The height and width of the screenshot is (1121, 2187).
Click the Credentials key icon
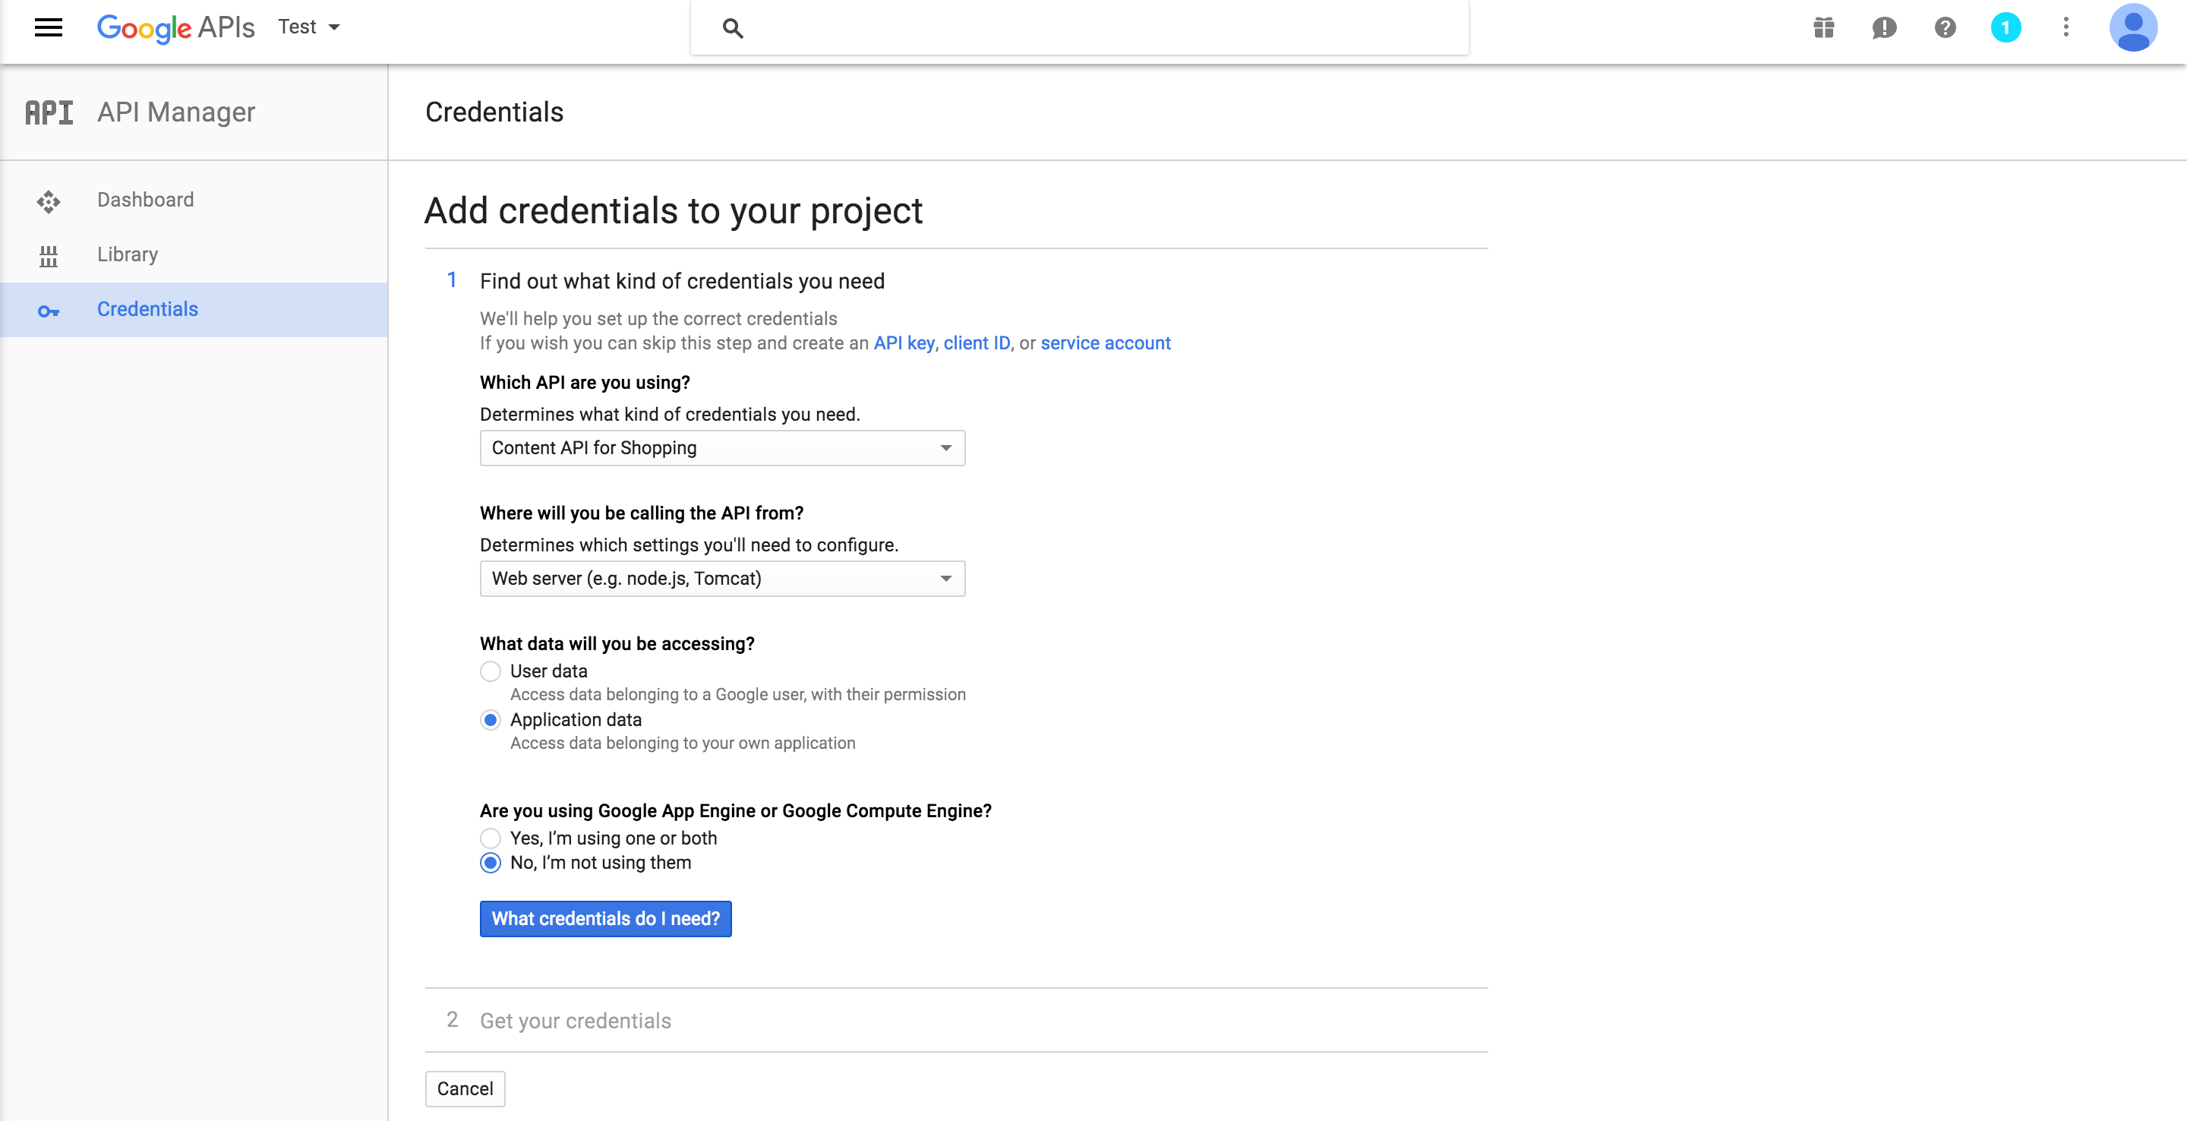point(49,311)
